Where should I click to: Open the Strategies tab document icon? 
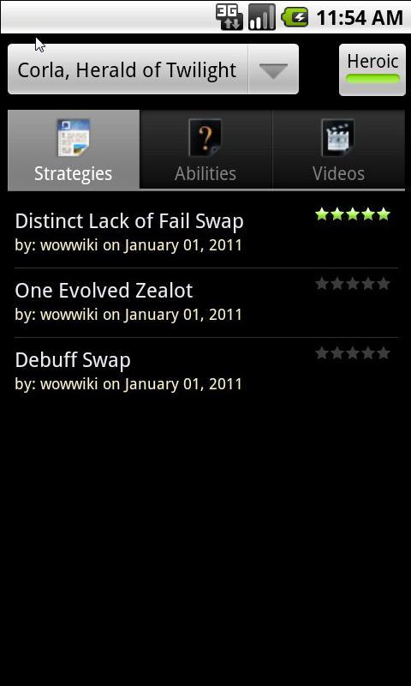click(74, 137)
